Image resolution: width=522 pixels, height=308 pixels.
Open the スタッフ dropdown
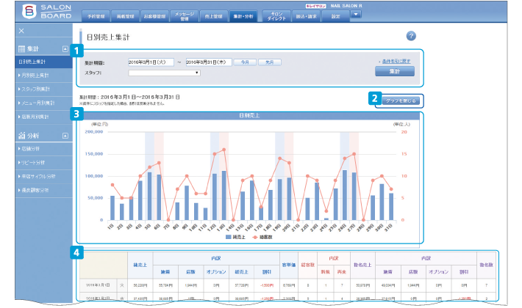click(164, 73)
